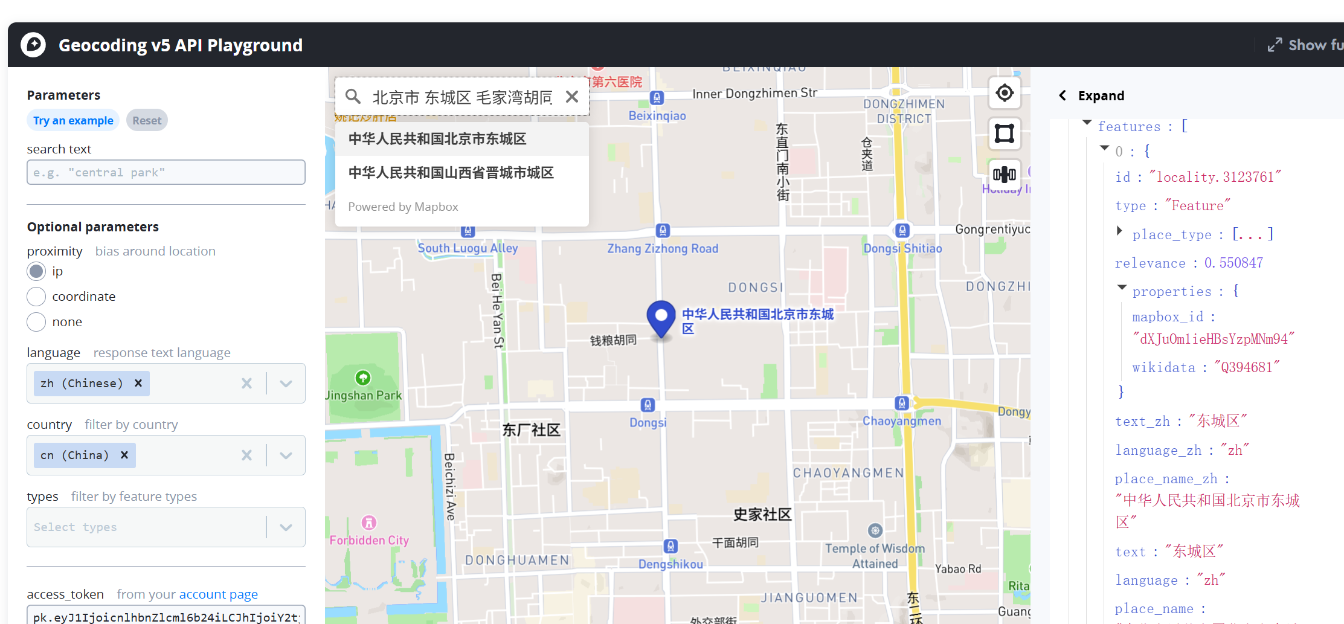The width and height of the screenshot is (1344, 624).
Task: Click the Jingshan Park green marker
Action: (x=363, y=378)
